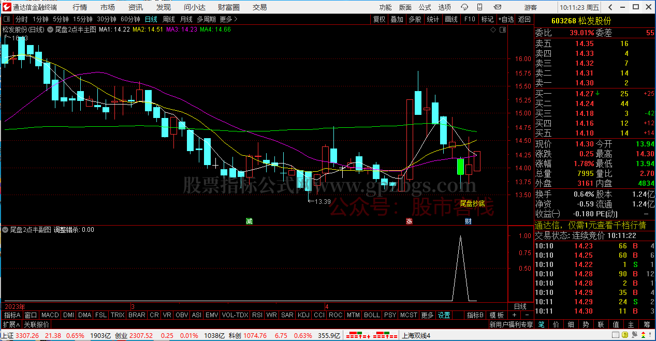Select the 60分钟 timeframe

point(130,19)
